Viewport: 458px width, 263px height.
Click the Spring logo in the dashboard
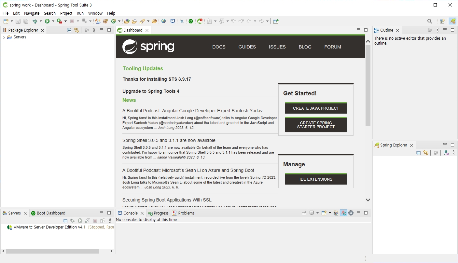[148, 47]
